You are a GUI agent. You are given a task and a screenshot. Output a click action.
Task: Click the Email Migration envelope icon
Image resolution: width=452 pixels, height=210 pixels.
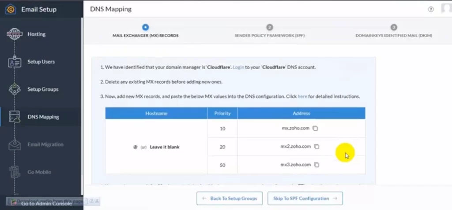point(15,144)
